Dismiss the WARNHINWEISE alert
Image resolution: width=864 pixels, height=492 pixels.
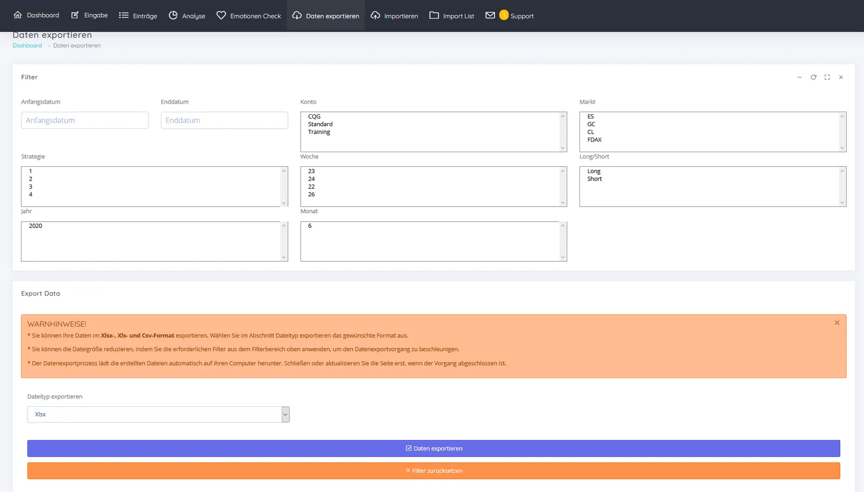(x=837, y=323)
